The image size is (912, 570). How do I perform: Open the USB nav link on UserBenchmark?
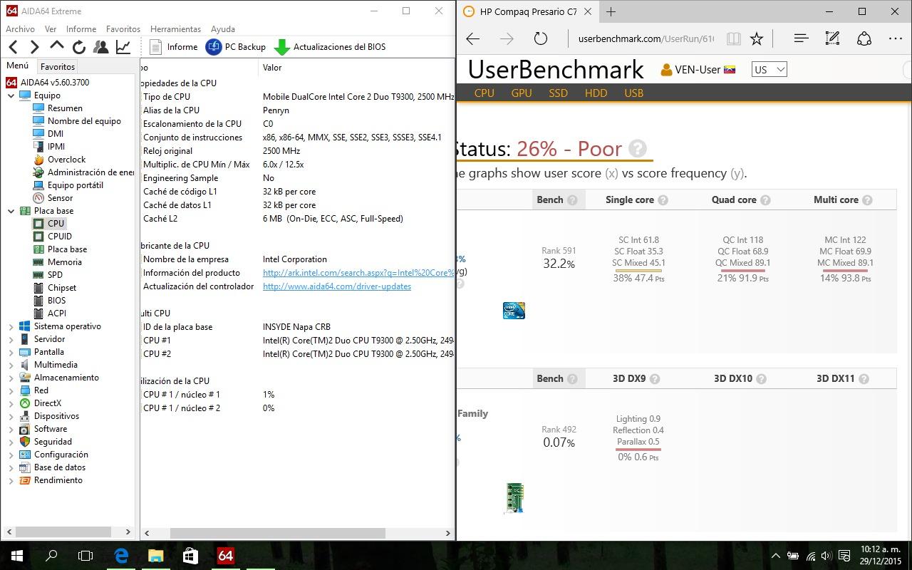coord(633,93)
